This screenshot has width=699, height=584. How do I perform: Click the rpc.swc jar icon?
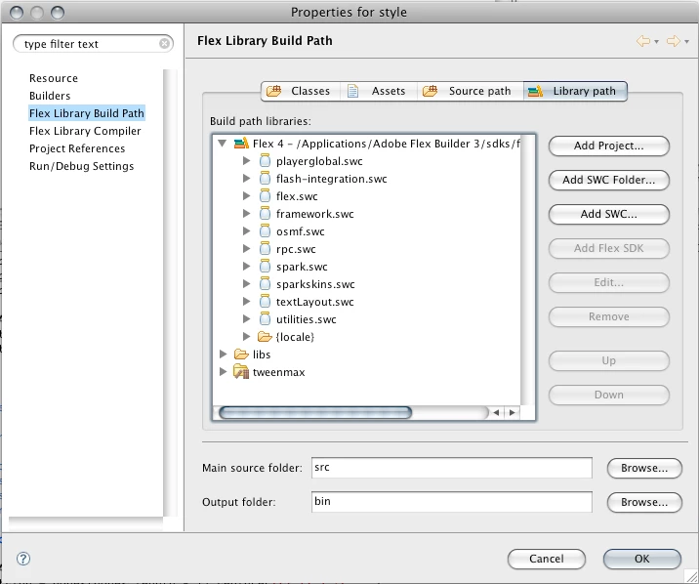coord(265,249)
